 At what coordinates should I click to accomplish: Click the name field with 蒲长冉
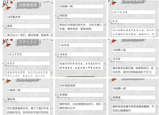28,99
